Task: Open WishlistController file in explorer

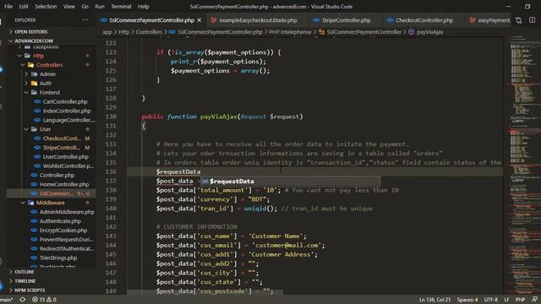Action: tap(68, 166)
